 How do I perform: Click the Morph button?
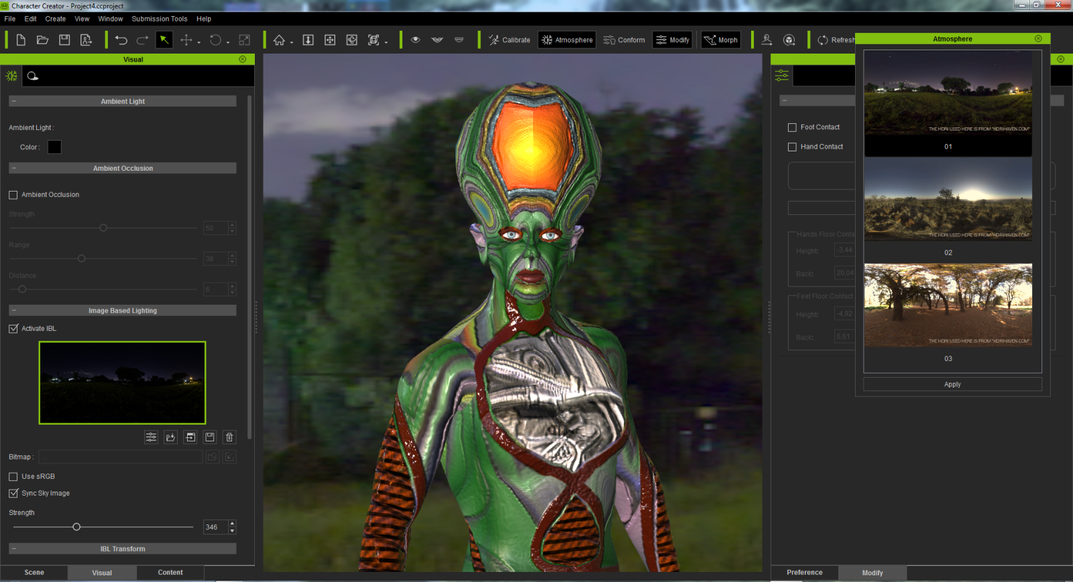[x=721, y=40]
